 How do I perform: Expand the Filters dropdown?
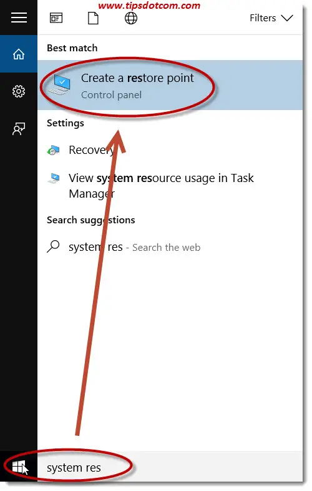point(271,18)
